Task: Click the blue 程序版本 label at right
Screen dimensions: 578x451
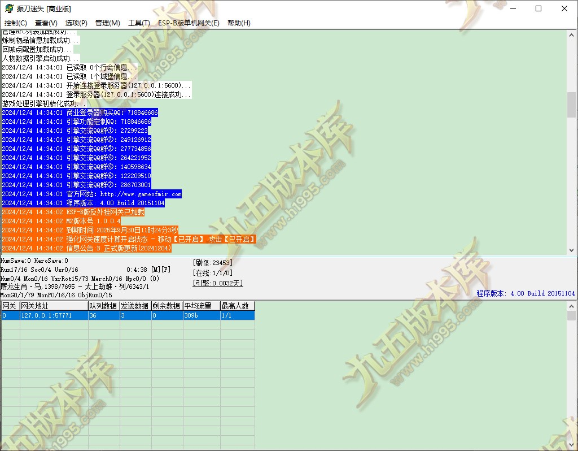Action: click(526, 293)
